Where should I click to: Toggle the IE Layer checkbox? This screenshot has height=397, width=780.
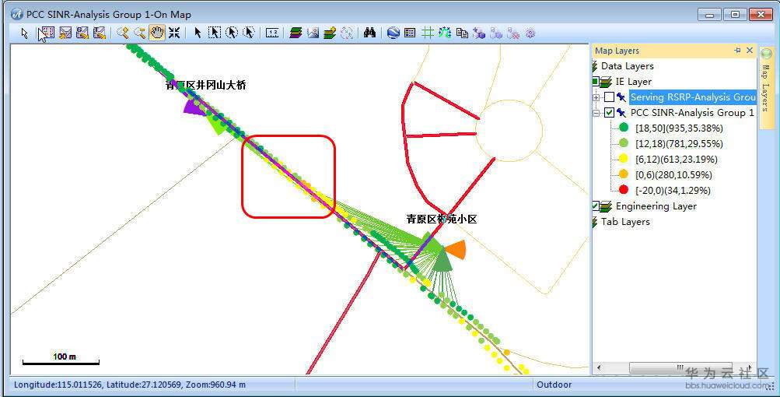tap(595, 82)
